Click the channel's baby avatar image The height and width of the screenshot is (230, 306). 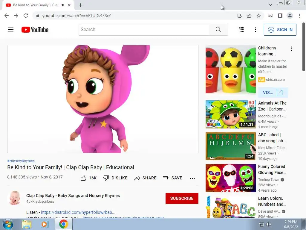15,198
